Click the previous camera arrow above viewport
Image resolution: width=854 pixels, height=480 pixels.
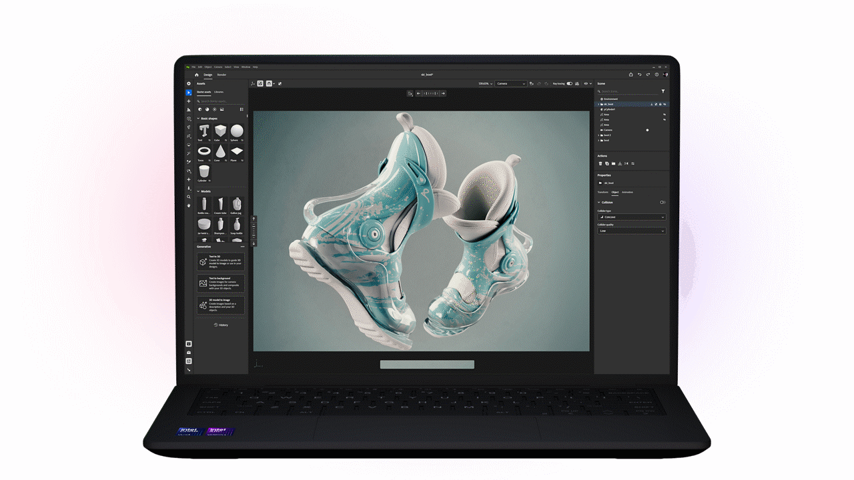pos(418,93)
